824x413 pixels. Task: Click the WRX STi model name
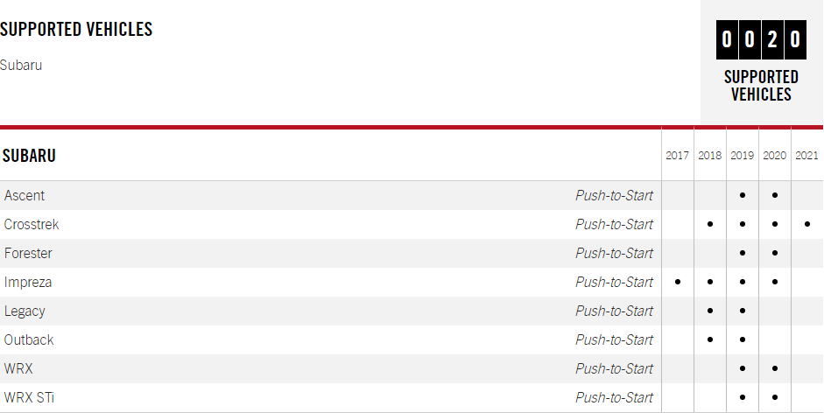[30, 397]
